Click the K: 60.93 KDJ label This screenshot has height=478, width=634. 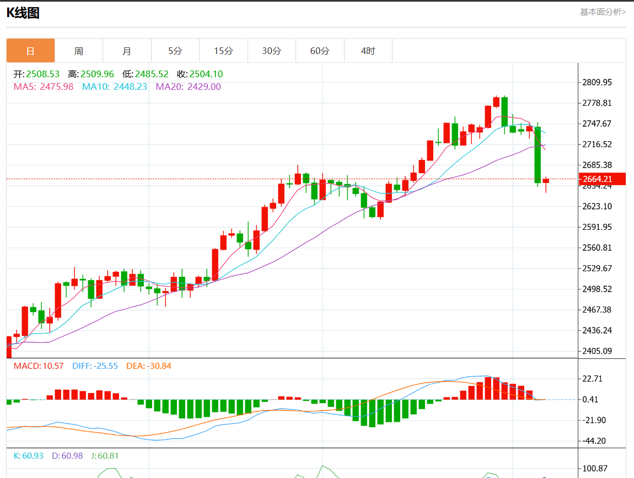coord(28,456)
